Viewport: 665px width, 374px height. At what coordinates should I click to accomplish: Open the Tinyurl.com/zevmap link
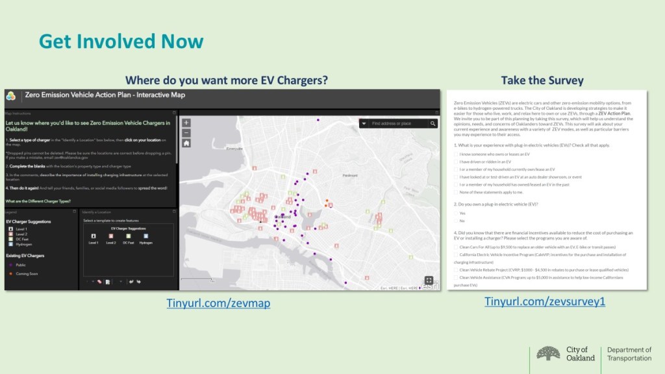click(218, 303)
